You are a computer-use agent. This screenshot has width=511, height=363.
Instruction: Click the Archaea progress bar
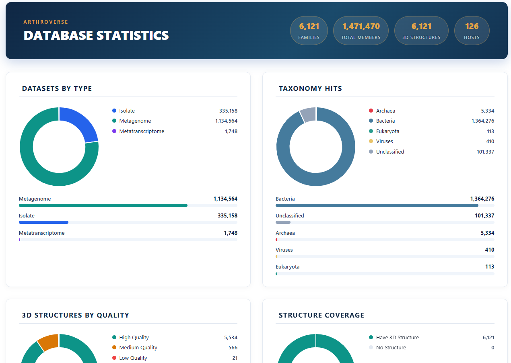[385, 240]
